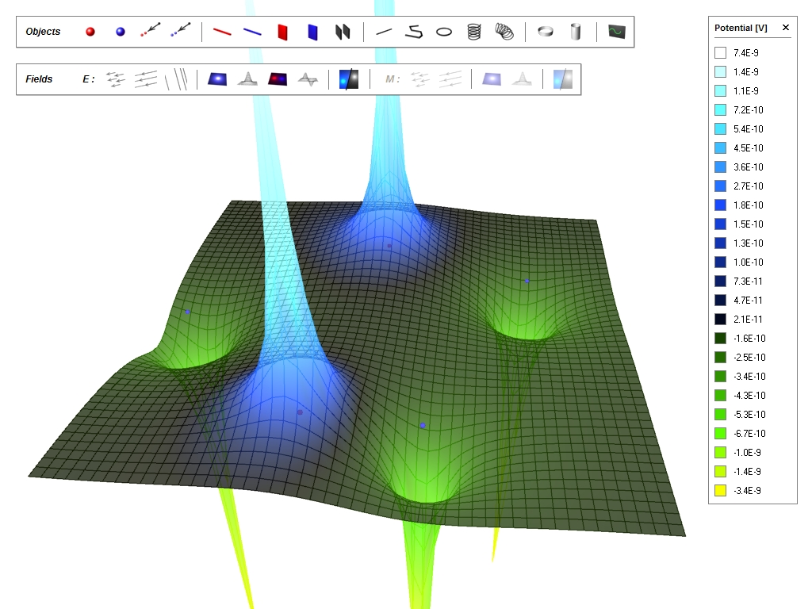Click the 7.4E-9 white legend swatch
812x609 pixels.
point(720,53)
